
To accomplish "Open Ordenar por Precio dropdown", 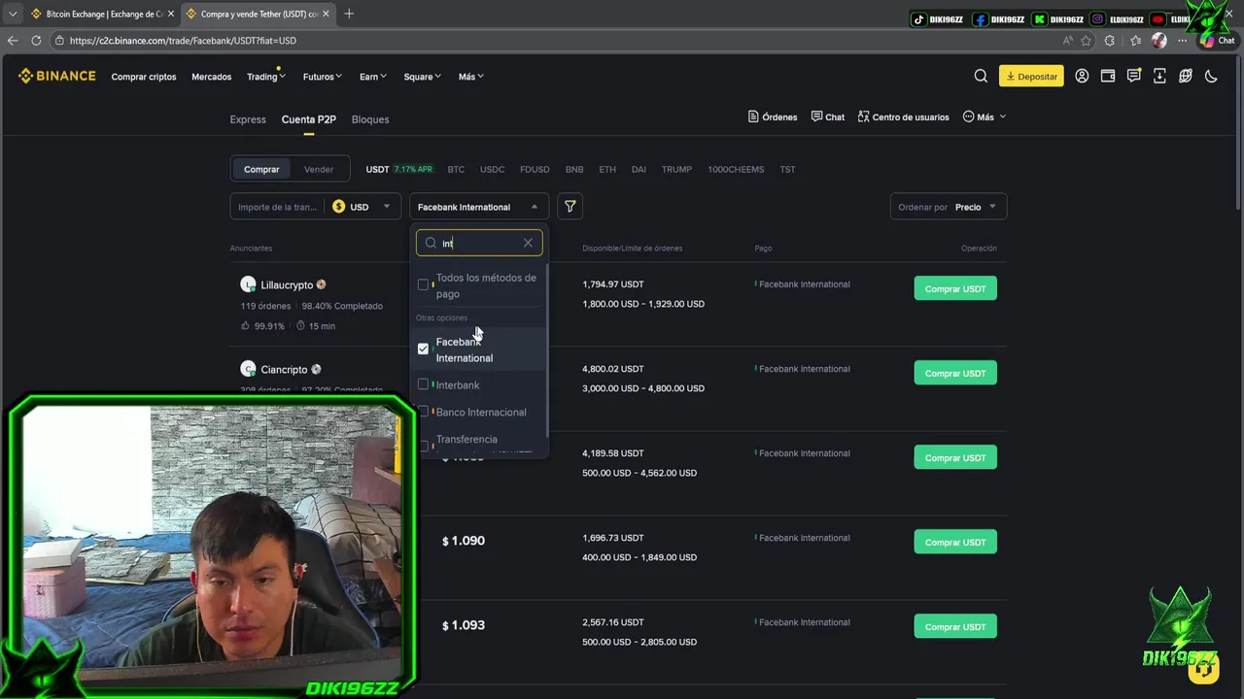I will [x=949, y=207].
